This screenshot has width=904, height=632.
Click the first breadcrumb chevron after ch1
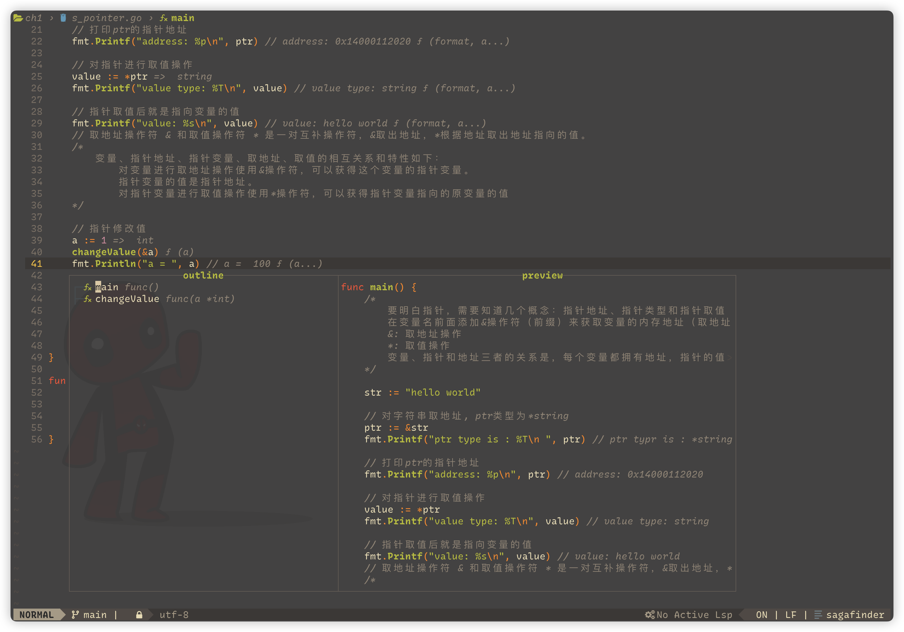pyautogui.click(x=51, y=18)
